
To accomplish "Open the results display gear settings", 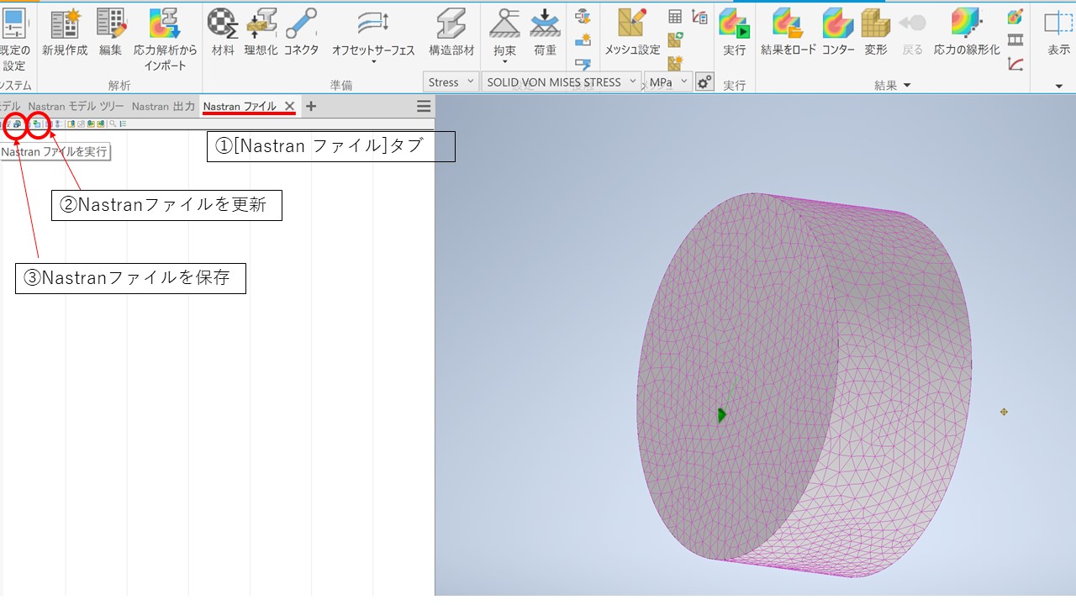I will [704, 82].
